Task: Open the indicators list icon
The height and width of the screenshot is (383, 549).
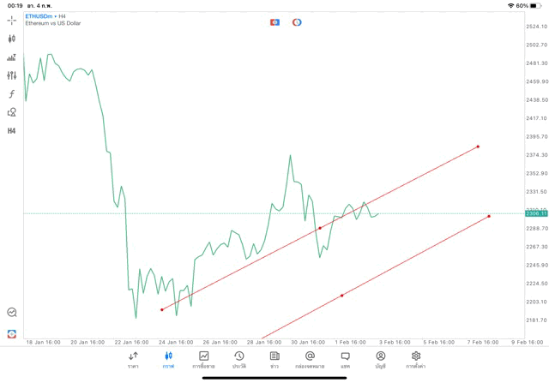Action: click(11, 57)
